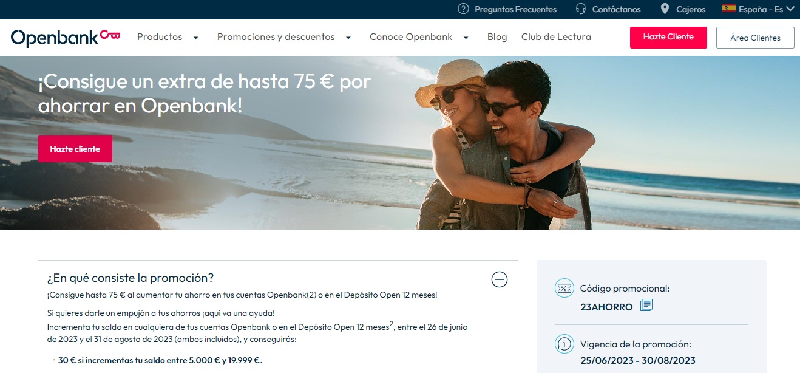Viewport: 800px width, 373px height.
Task: Open the España - Es language selector
Action: point(759,9)
